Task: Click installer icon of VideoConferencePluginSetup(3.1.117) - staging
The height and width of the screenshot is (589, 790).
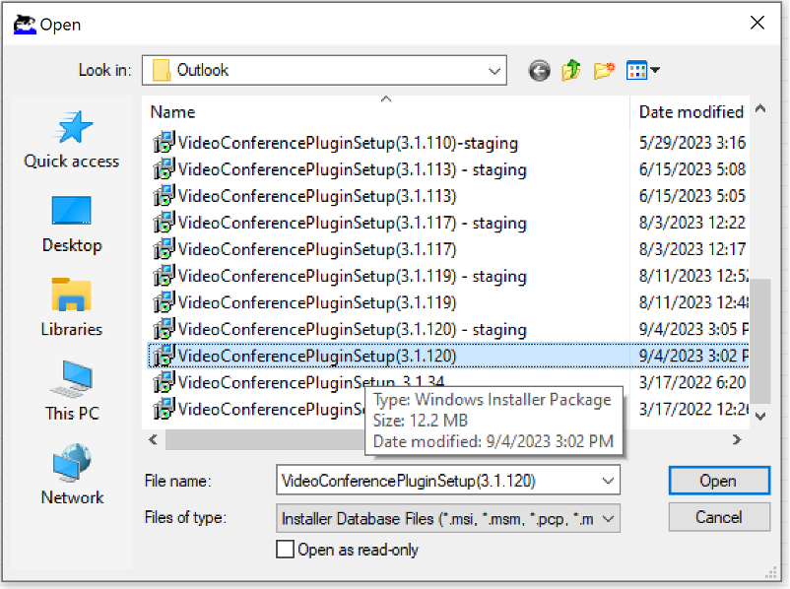Action: coord(164,223)
